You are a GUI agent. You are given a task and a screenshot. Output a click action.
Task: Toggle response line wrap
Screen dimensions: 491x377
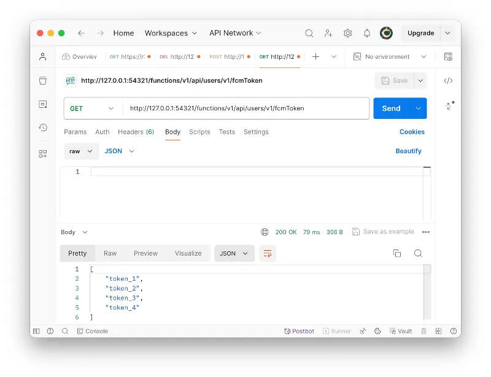point(268,253)
